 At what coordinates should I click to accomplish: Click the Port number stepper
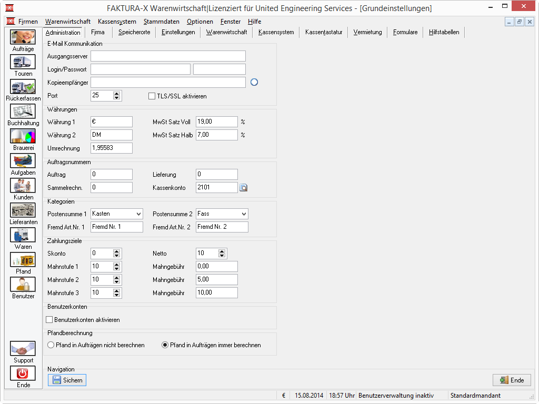117,96
